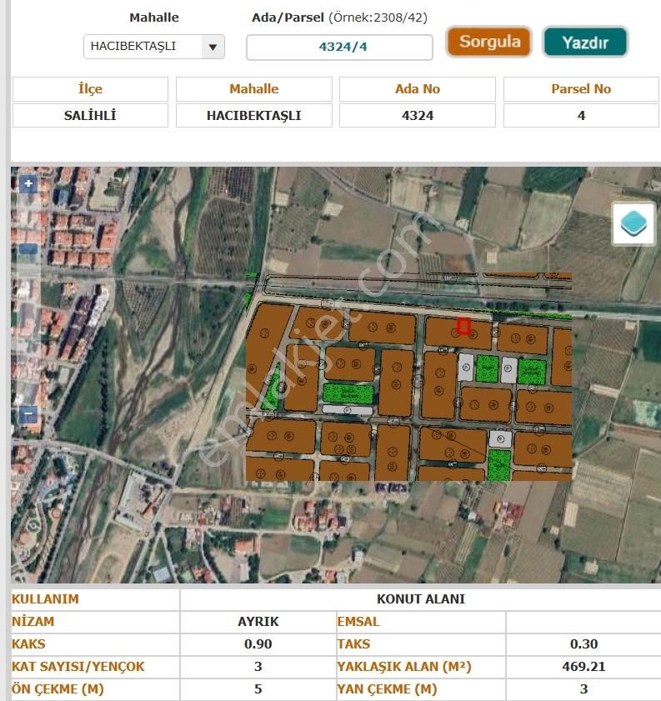The height and width of the screenshot is (701, 661).
Task: Open the map layers switcher icon
Action: tap(633, 223)
